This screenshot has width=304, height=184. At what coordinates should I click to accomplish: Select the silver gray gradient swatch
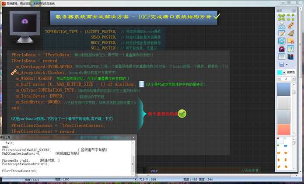pyautogui.click(x=283, y=117)
